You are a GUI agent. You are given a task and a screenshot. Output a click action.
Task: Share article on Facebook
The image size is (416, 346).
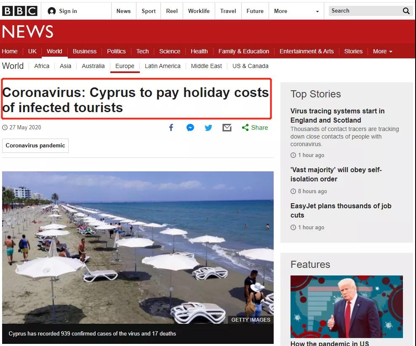(x=171, y=128)
